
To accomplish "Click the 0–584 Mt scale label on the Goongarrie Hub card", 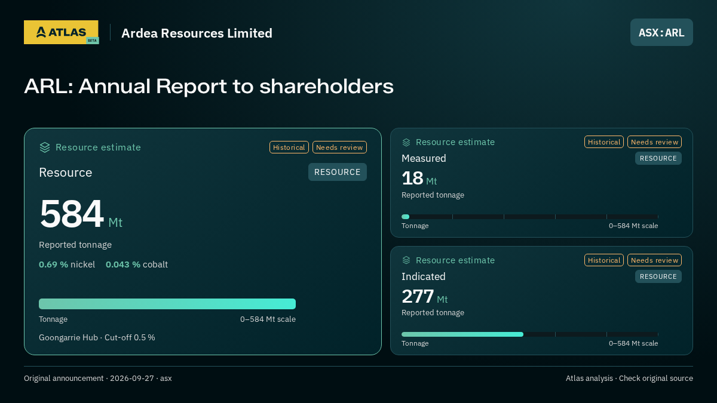I will coord(268,319).
